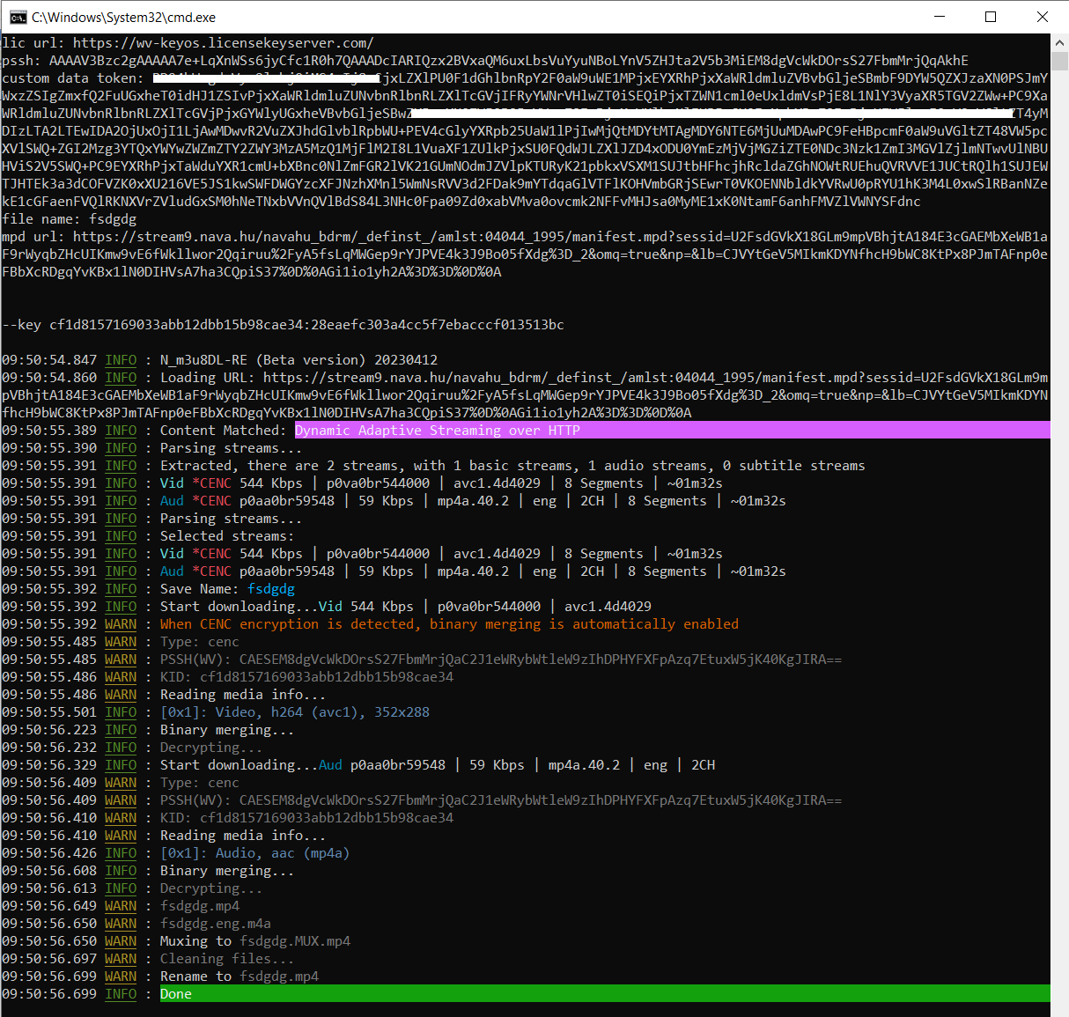Viewport: 1069px width, 1017px height.
Task: Click the green highlighted Done line
Action: click(176, 994)
